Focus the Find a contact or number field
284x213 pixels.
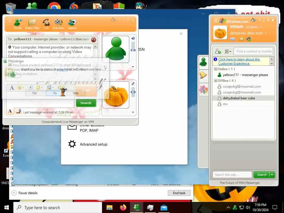[x=253, y=51]
